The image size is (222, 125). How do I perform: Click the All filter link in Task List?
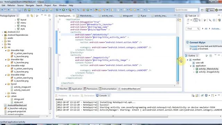point(206,29)
